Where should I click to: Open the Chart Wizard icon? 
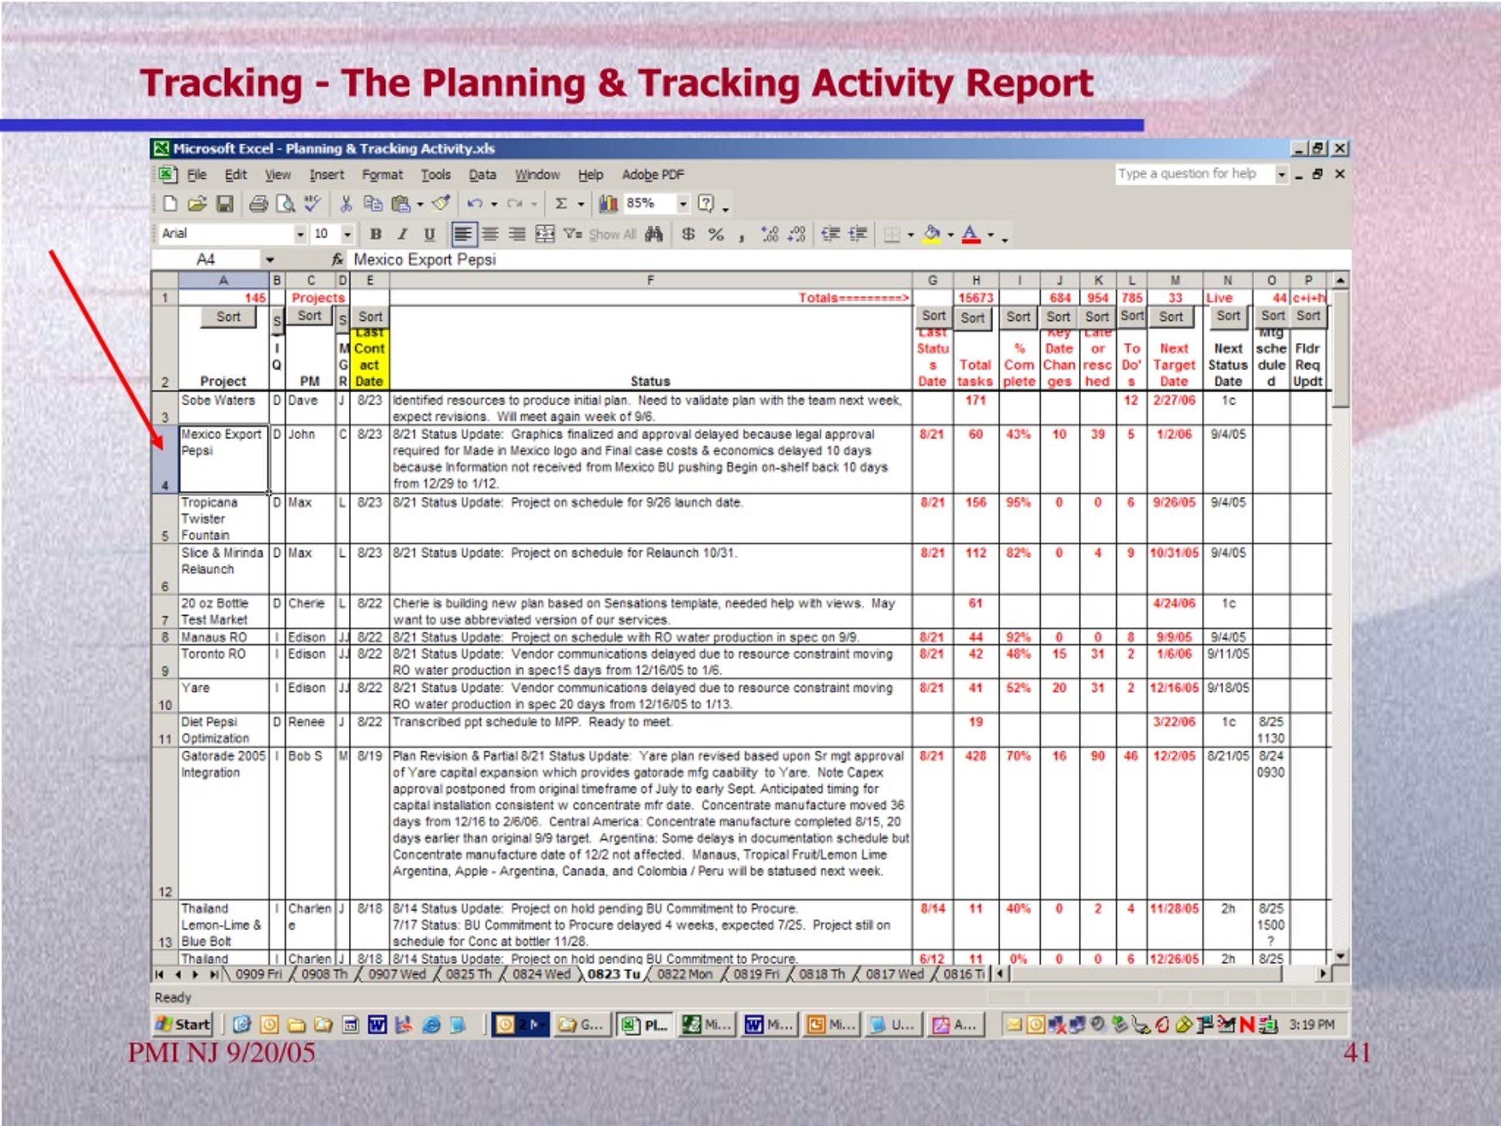pyautogui.click(x=609, y=204)
